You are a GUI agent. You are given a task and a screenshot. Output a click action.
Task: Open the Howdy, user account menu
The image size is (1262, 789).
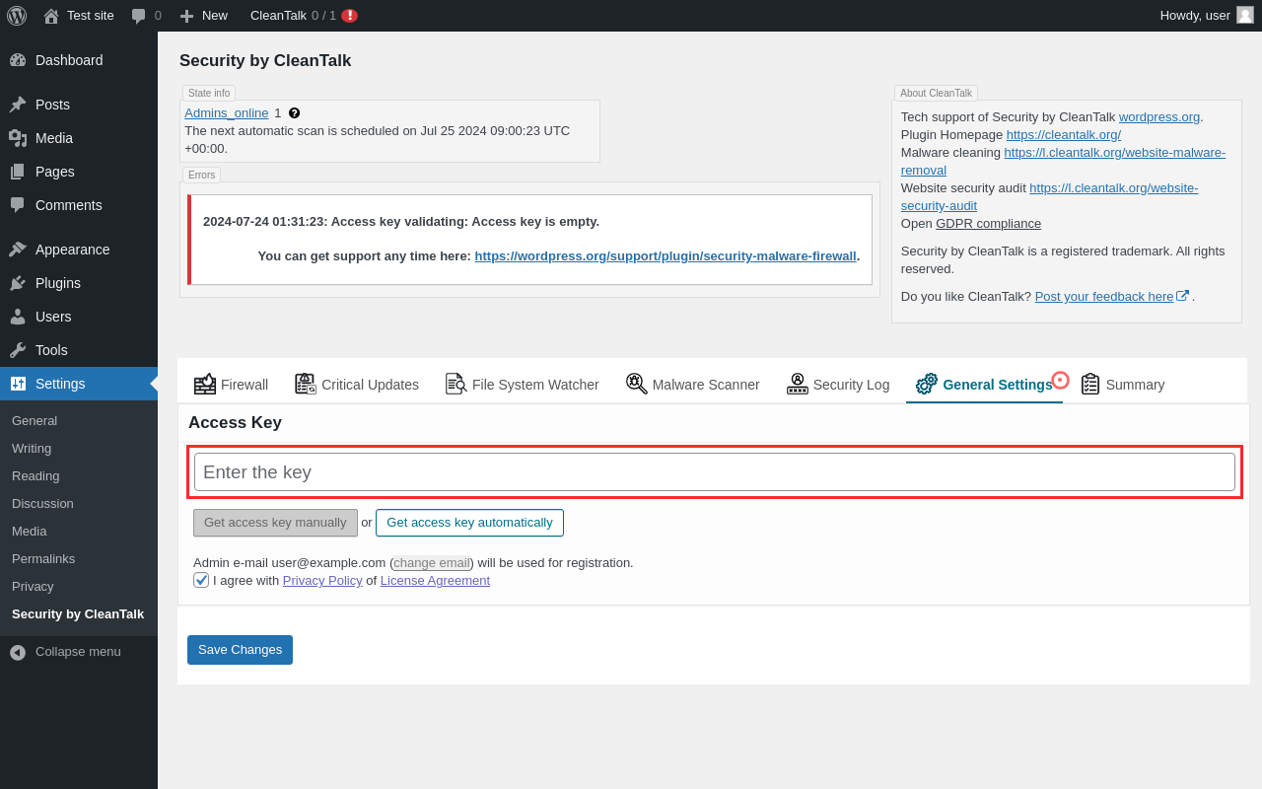point(1206,16)
